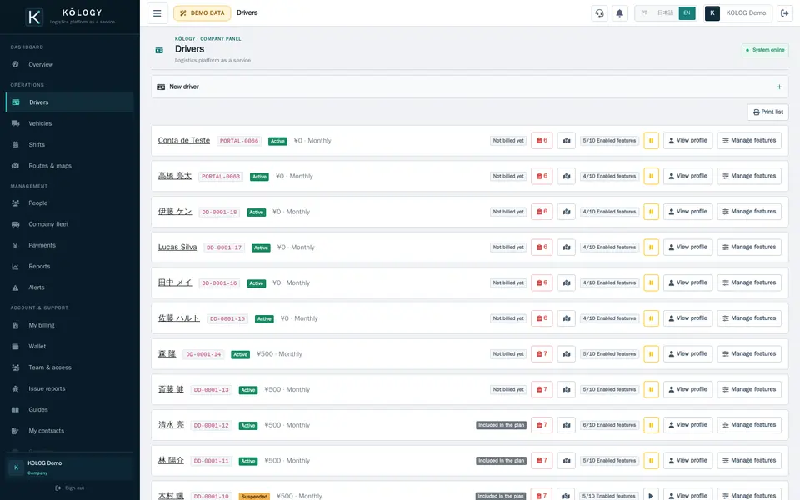Image resolution: width=800 pixels, height=500 pixels.
Task: Click the red calendar badge for DD-0001-14
Action: click(542, 353)
